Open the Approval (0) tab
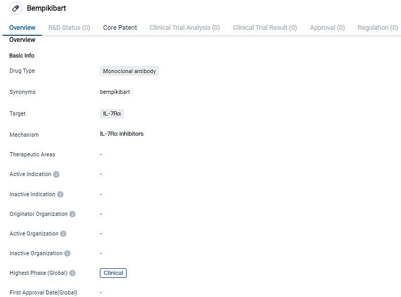The height and width of the screenshot is (297, 401). 327,28
